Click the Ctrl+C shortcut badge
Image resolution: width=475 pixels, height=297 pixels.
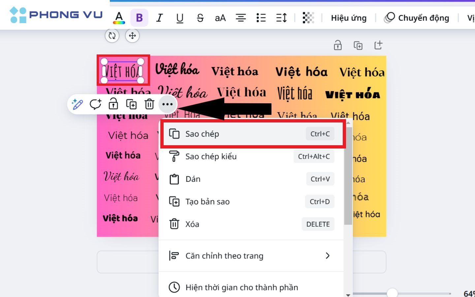320,134
